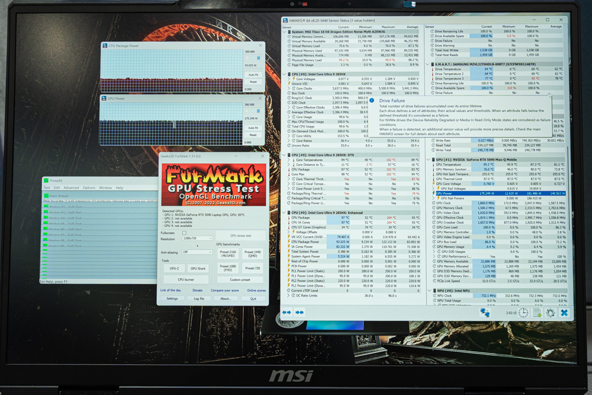Click the expand-columns arrows icon in HWiNFO
This screenshot has height=395, width=592.
point(287,312)
